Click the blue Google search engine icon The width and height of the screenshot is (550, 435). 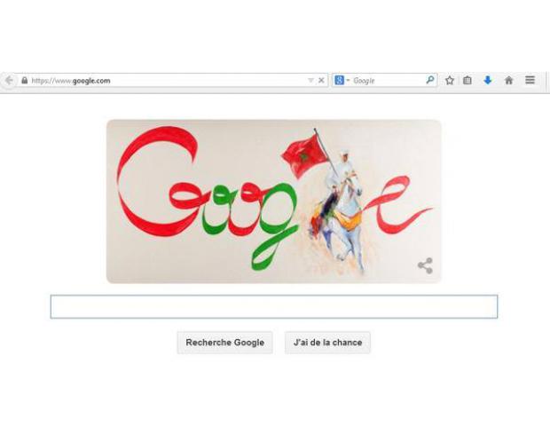click(339, 81)
